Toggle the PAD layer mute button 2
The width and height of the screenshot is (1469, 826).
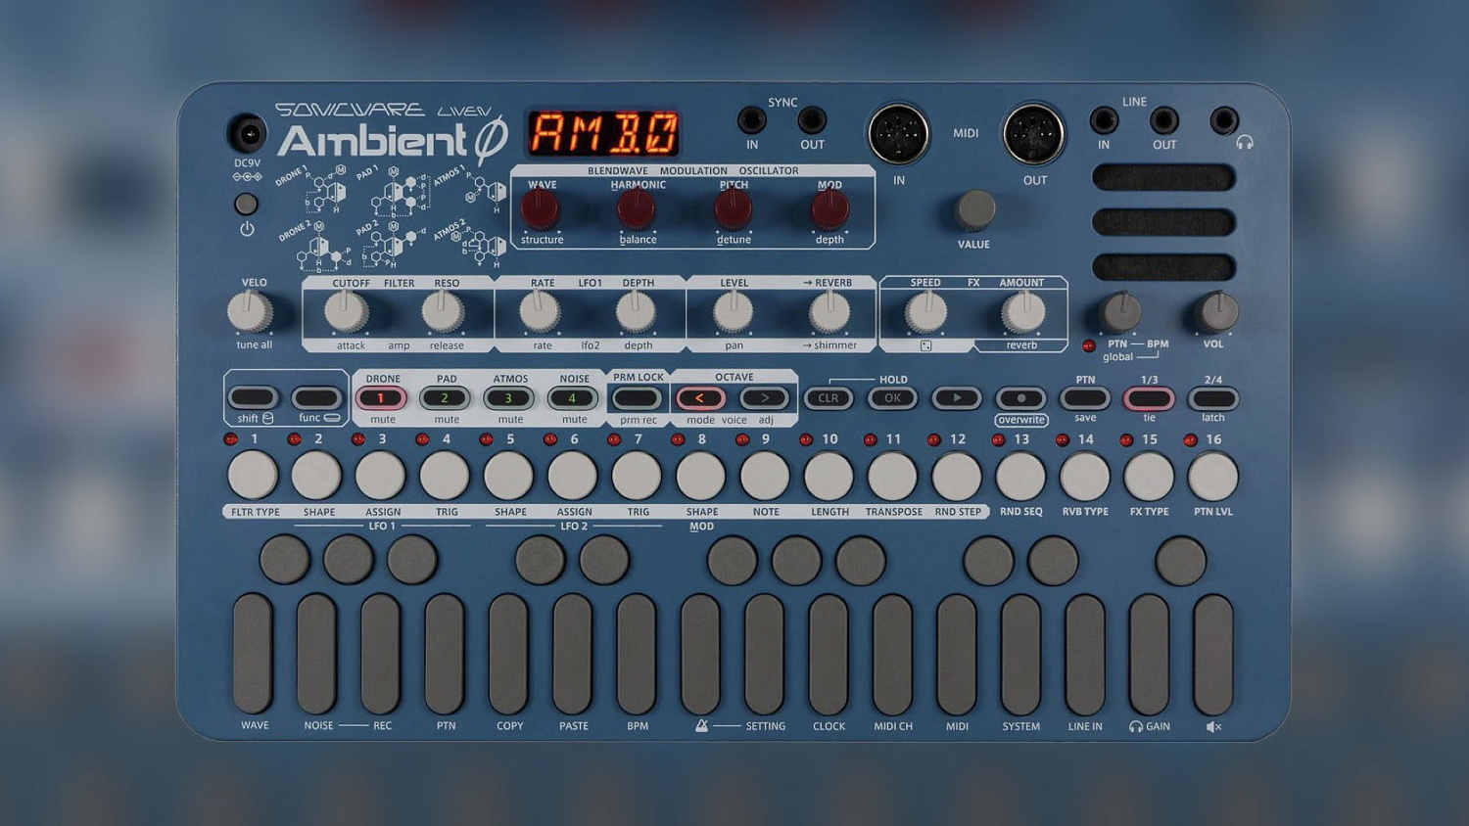coord(445,398)
